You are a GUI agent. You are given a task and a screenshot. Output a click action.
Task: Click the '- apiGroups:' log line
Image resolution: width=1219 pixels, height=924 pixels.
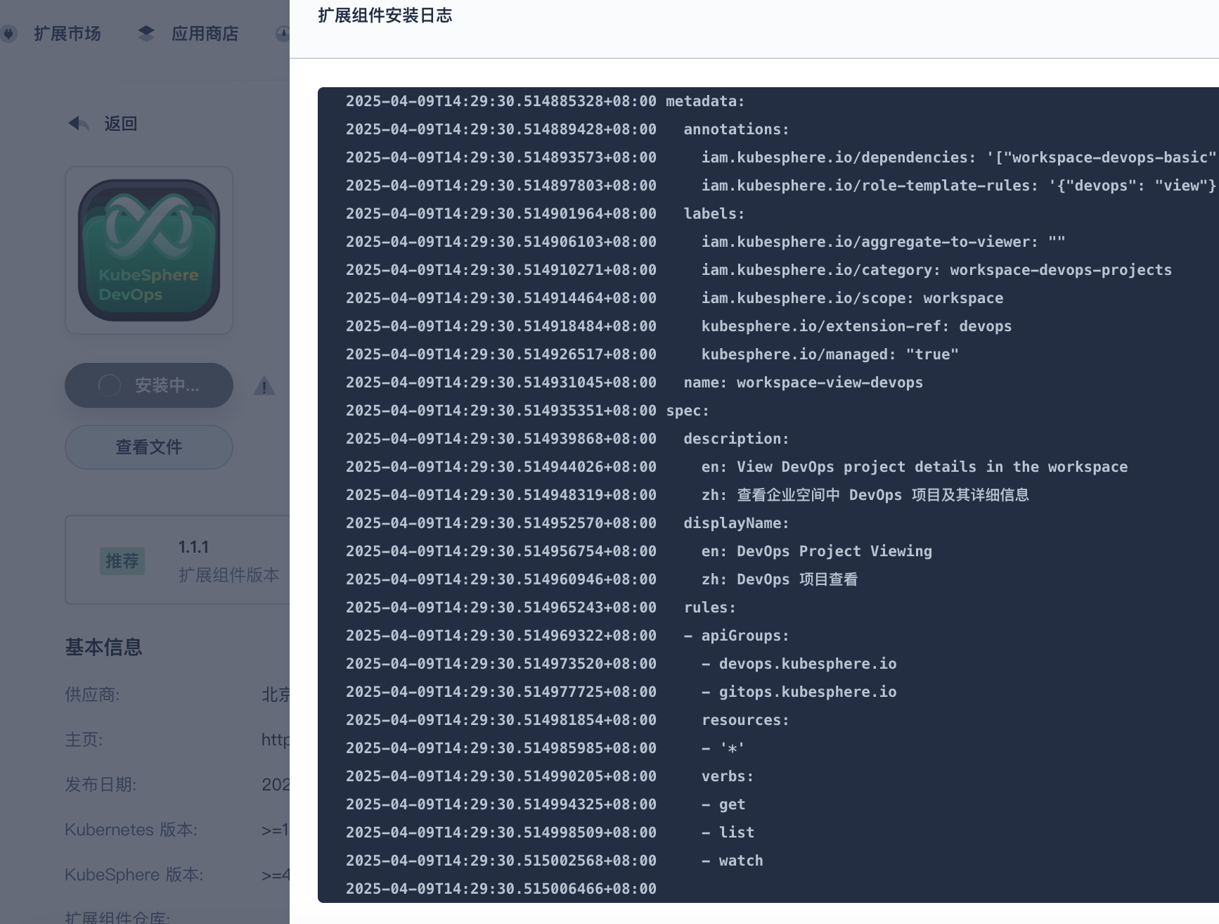[568, 636]
